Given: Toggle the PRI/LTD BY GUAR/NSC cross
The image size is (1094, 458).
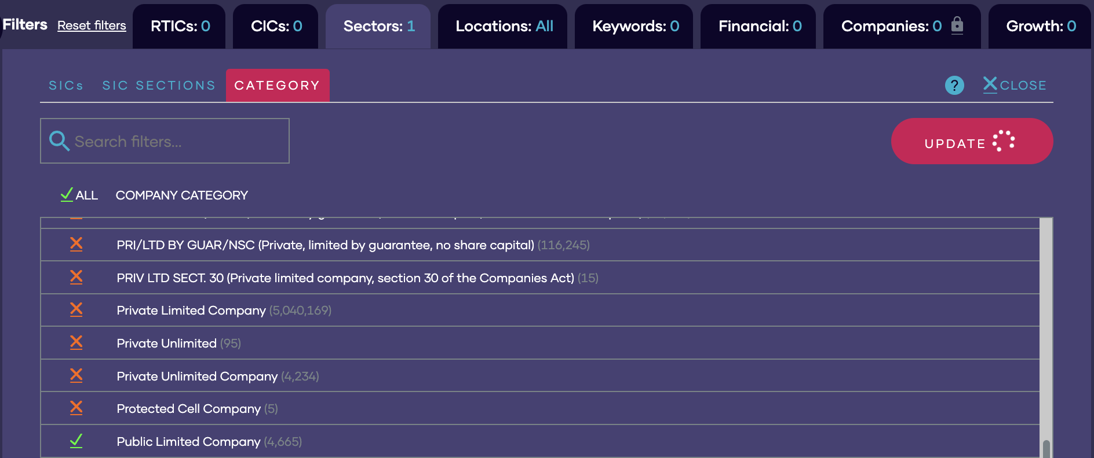Looking at the screenshot, I should click(x=76, y=244).
